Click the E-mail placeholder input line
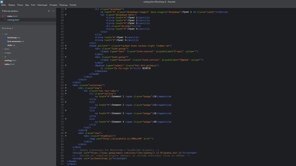Screen dimensions: 296x166 point(149,51)
